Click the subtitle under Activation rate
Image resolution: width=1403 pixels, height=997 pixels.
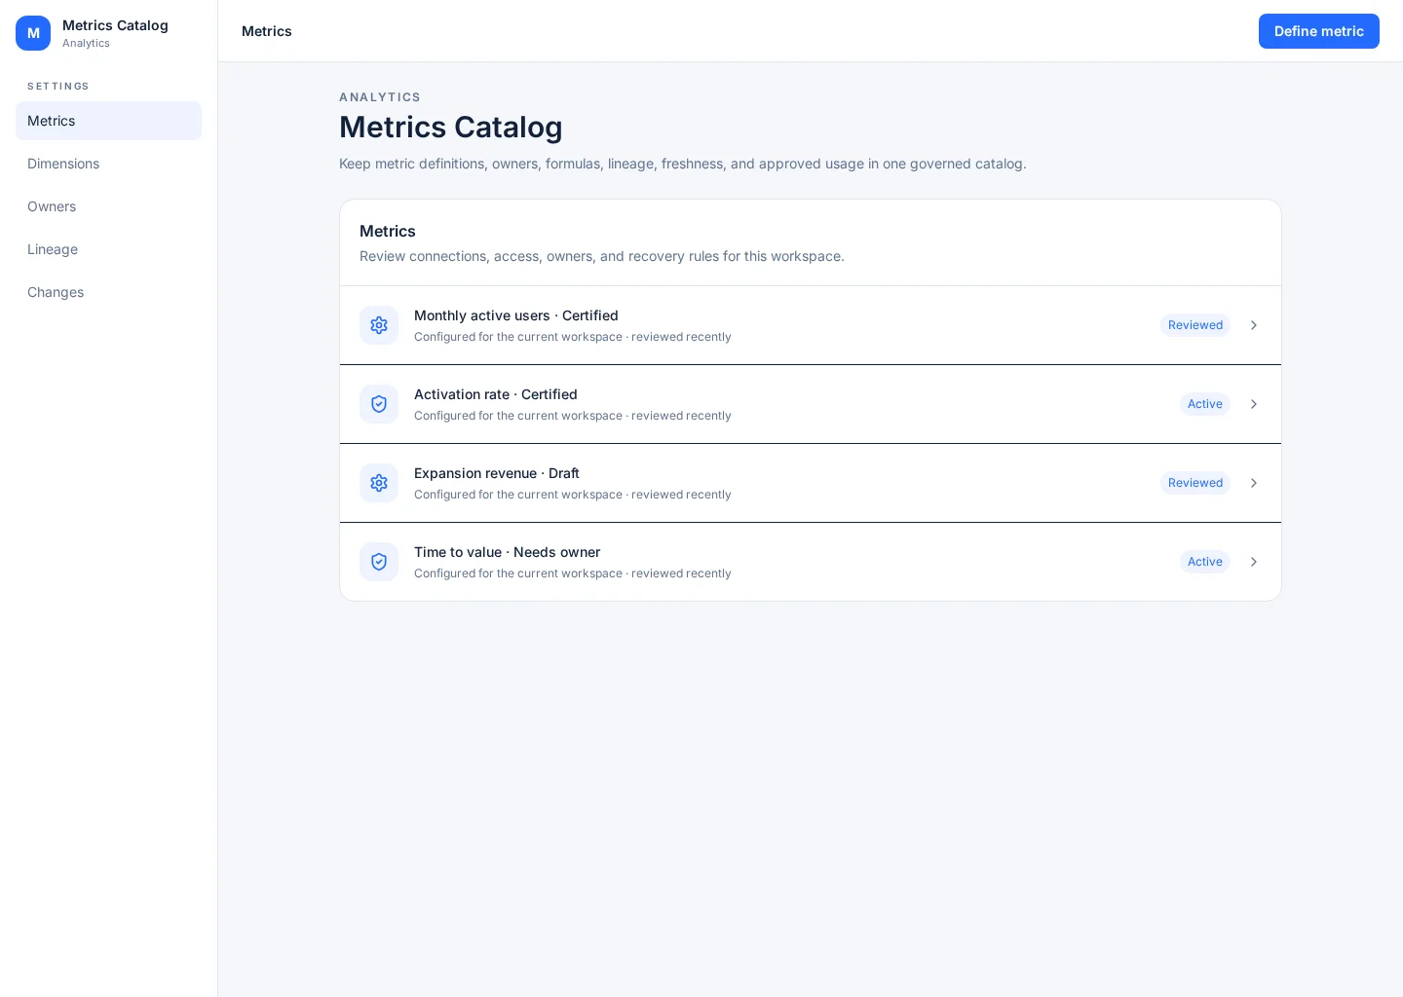[x=573, y=416]
